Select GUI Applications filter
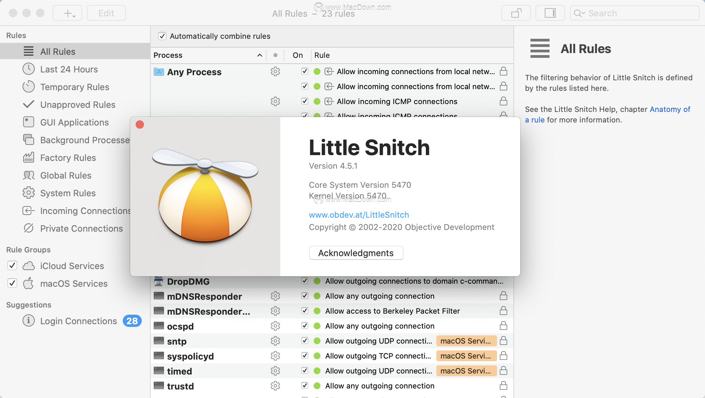This screenshot has height=398, width=705. [75, 122]
